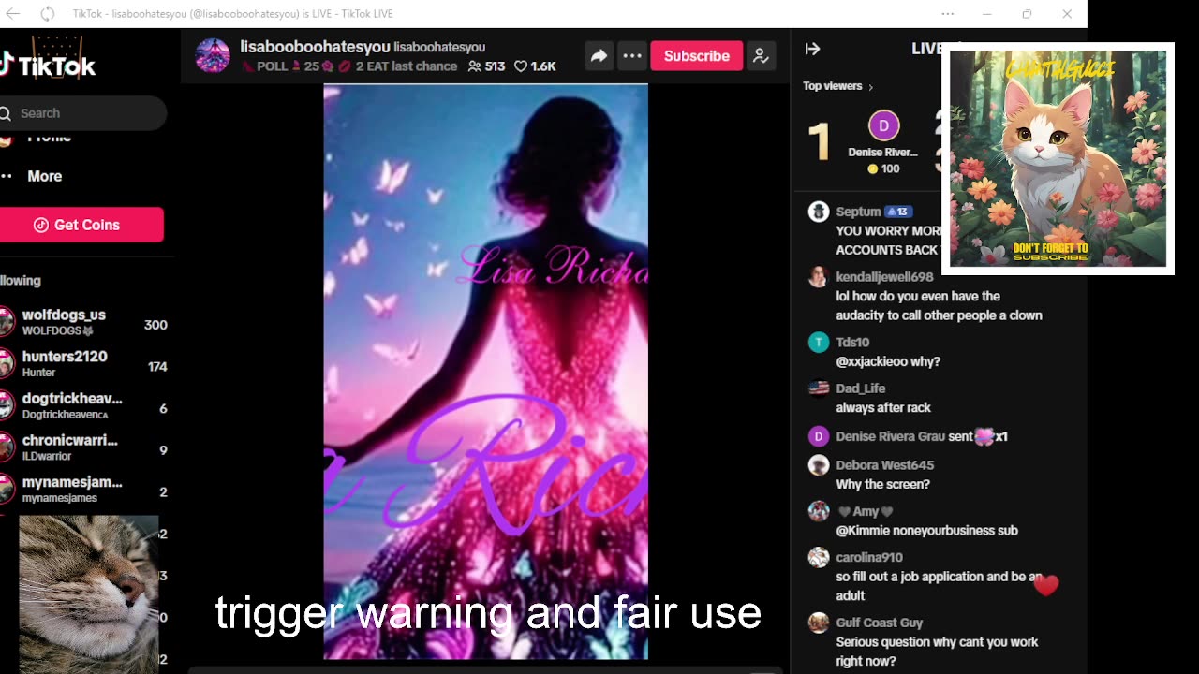Click the Get Coins button
Image resolution: width=1199 pixels, height=674 pixels.
(81, 225)
